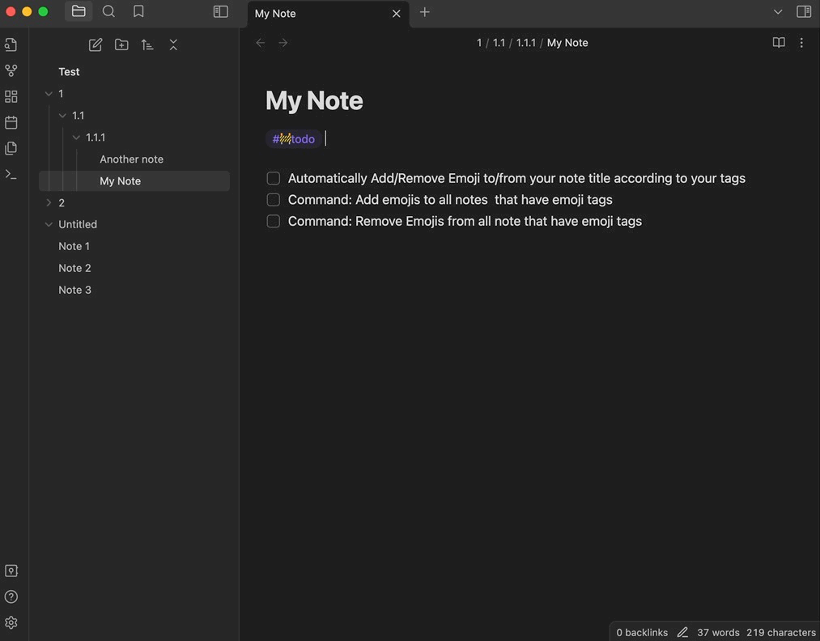Add a new tab plus icon

425,12
